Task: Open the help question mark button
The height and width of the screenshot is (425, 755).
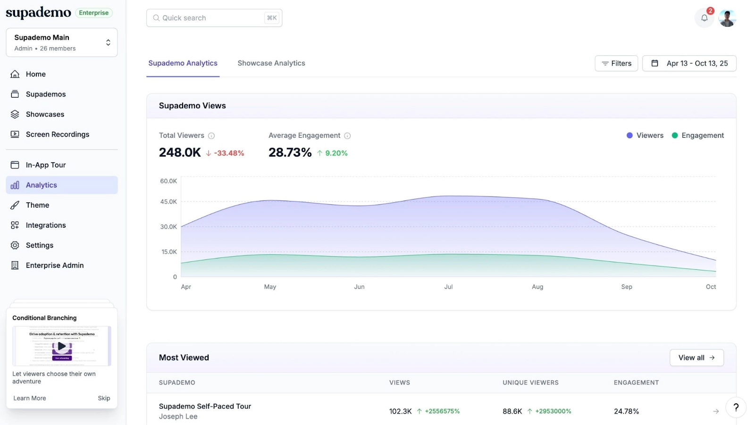Action: click(x=736, y=408)
